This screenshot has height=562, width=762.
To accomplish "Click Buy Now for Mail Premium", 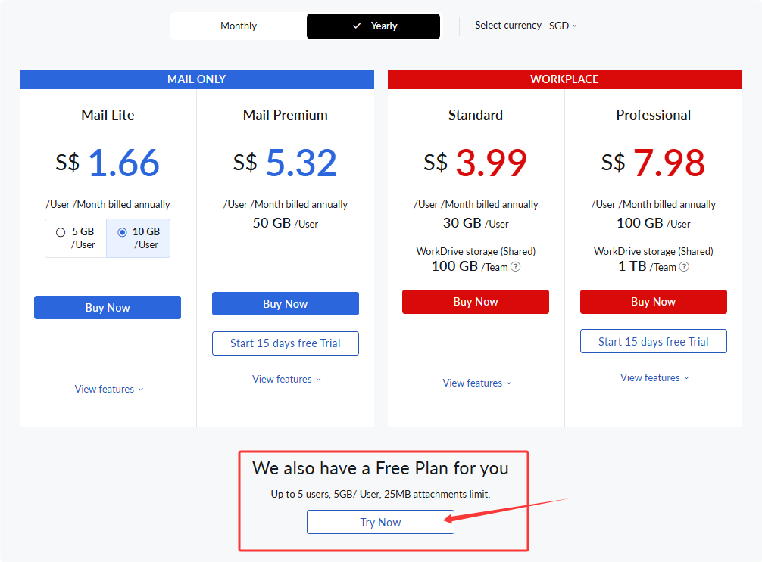I will coord(286,304).
